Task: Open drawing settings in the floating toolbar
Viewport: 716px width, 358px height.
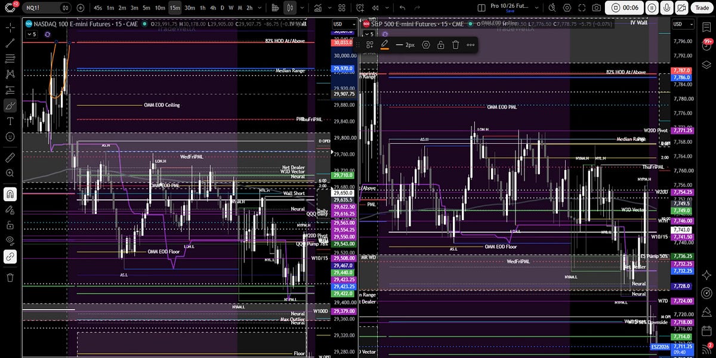Action: 426,45
